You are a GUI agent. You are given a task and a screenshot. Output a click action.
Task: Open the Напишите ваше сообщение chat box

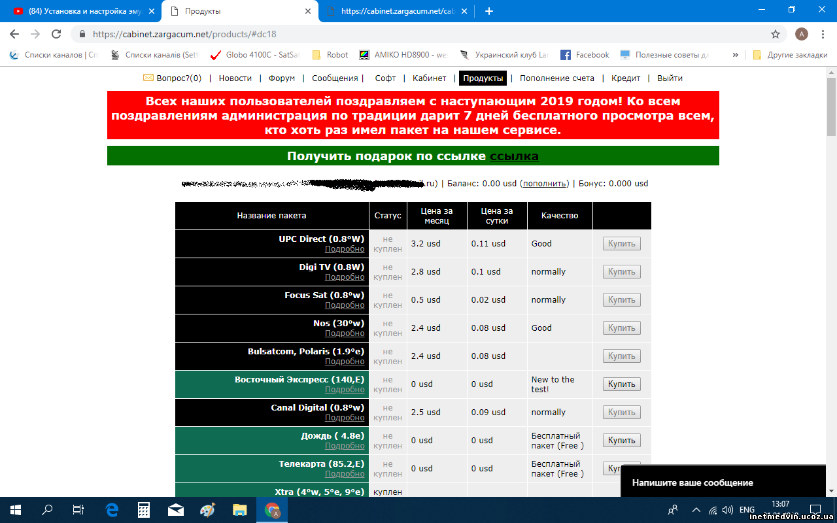click(x=692, y=482)
